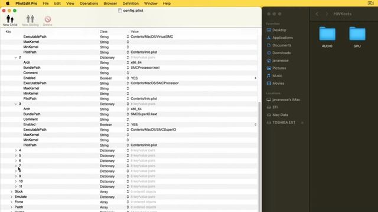
Task: Expand the Block array
Action: click(11, 192)
